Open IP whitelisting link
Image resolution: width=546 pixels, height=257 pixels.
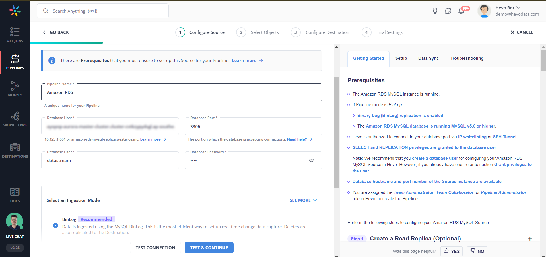tap(472, 137)
